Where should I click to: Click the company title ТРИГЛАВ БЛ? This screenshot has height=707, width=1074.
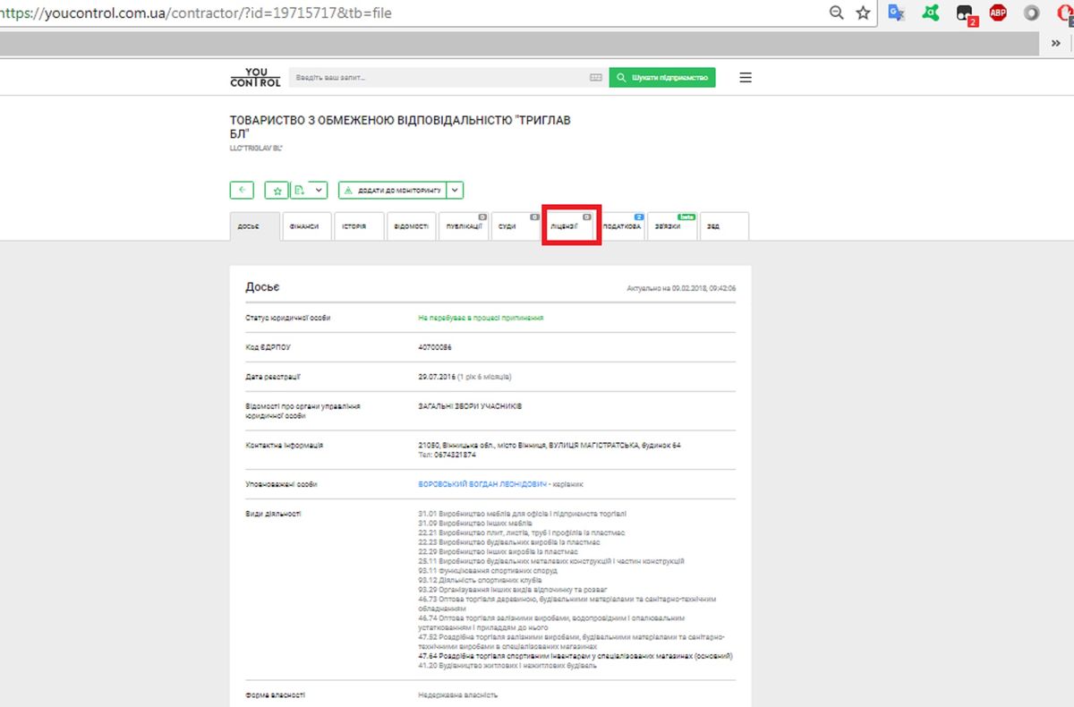[399, 126]
